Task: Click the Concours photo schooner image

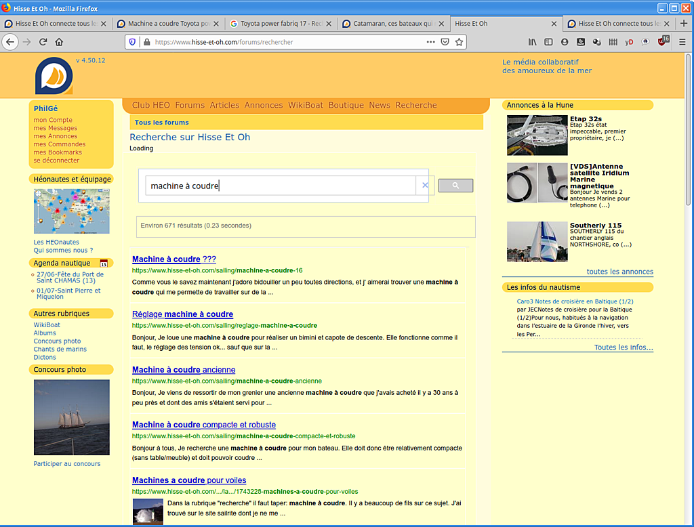Action: pos(72,417)
